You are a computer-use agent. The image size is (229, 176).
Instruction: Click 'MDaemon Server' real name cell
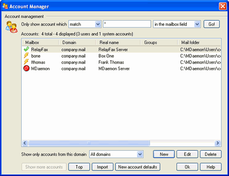[114, 68]
